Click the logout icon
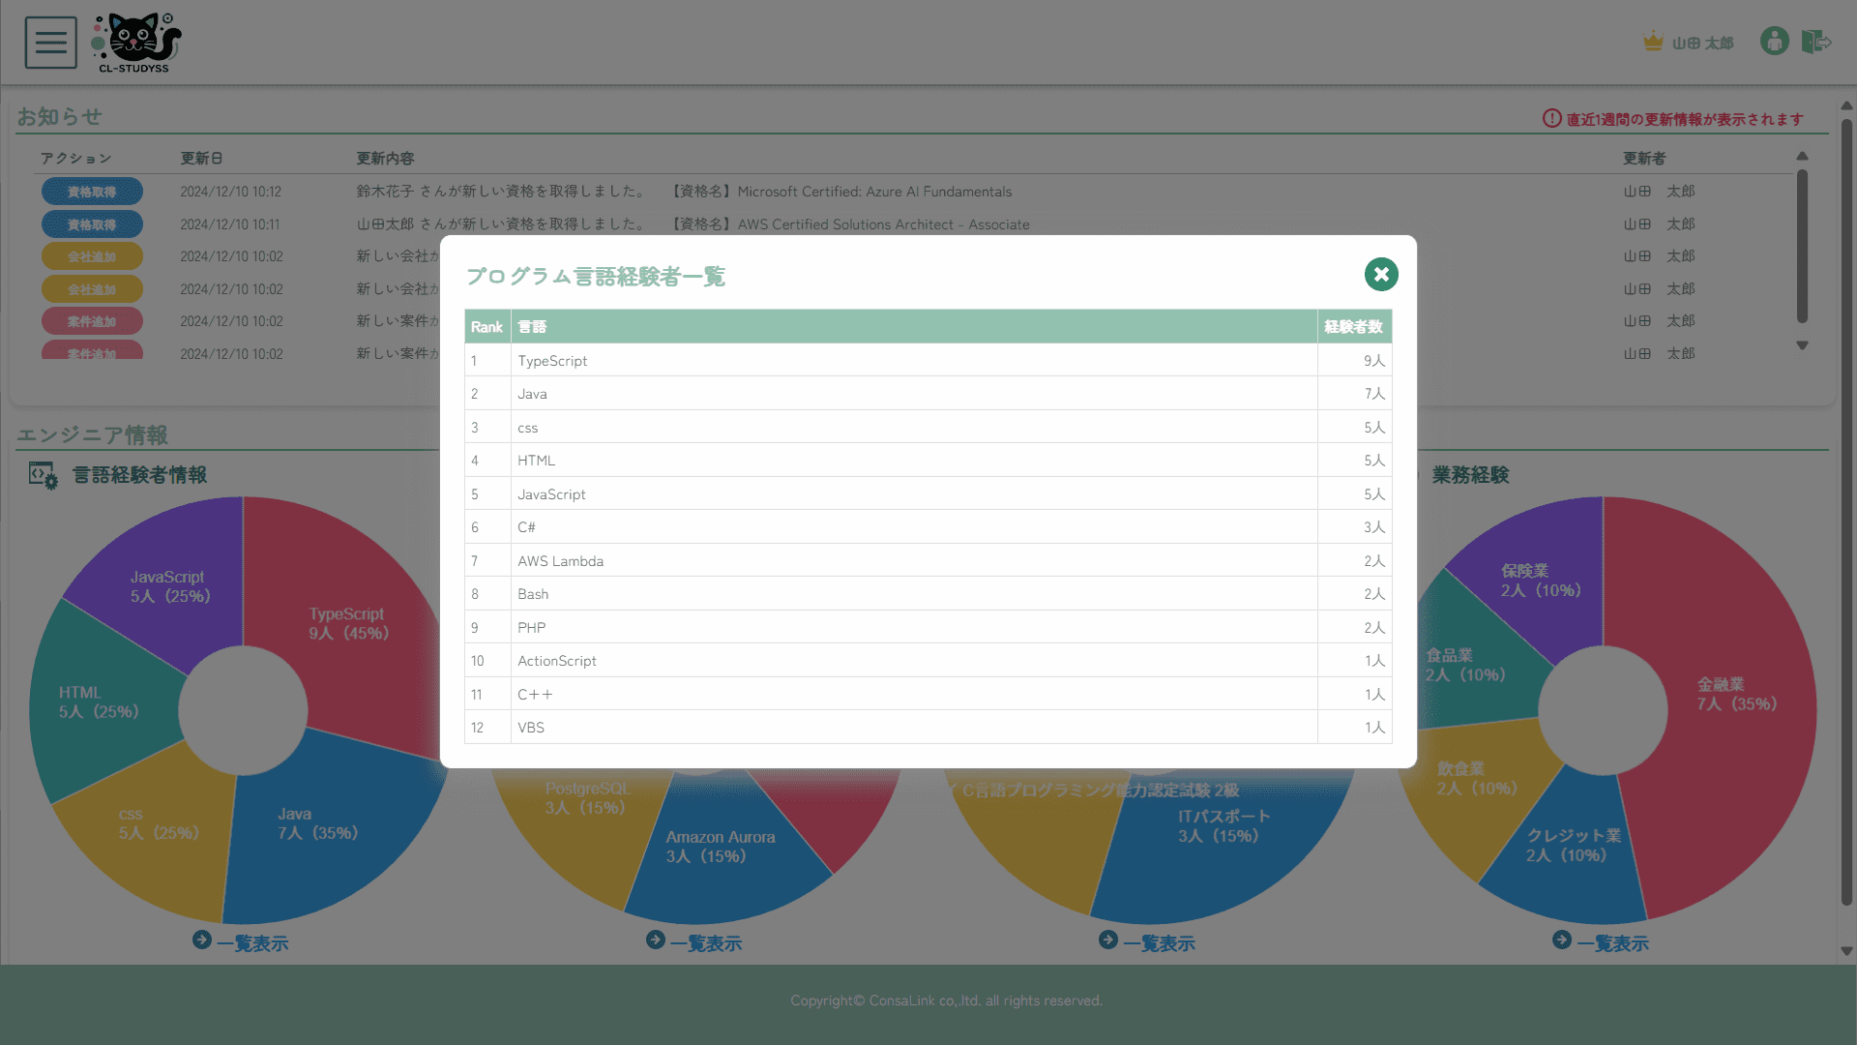This screenshot has width=1857, height=1045. pos(1815,42)
